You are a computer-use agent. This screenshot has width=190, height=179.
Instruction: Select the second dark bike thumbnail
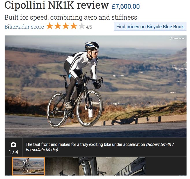point(62,166)
